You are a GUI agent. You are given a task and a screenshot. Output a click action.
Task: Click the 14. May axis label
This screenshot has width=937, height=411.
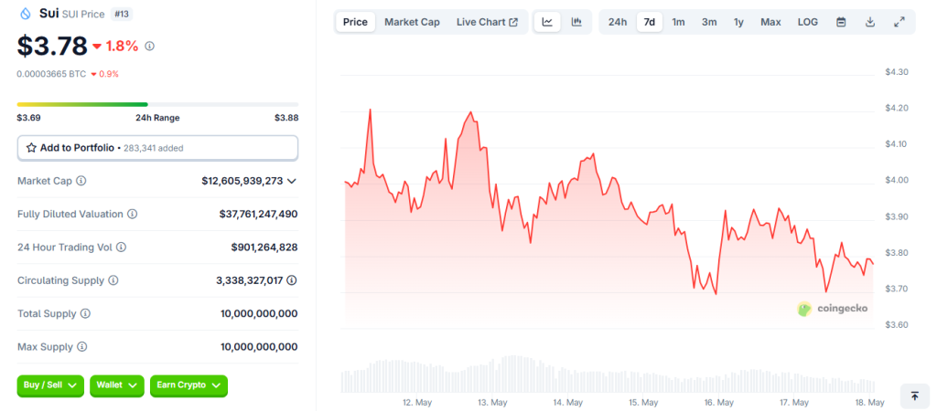click(567, 403)
